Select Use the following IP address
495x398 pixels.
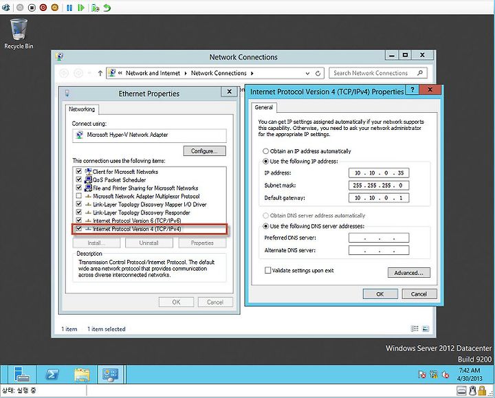[x=266, y=162]
